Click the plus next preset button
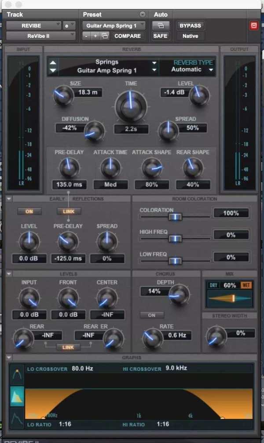Image resolution: width=264 pixels, height=443 pixels. pyautogui.click(x=95, y=36)
